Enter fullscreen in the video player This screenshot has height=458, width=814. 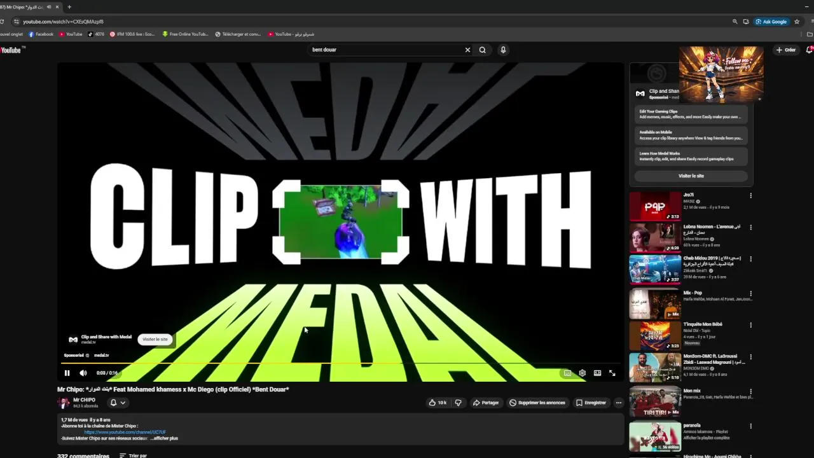pos(612,373)
